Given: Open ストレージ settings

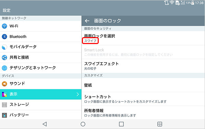Looking at the screenshot, I should click(41, 105).
